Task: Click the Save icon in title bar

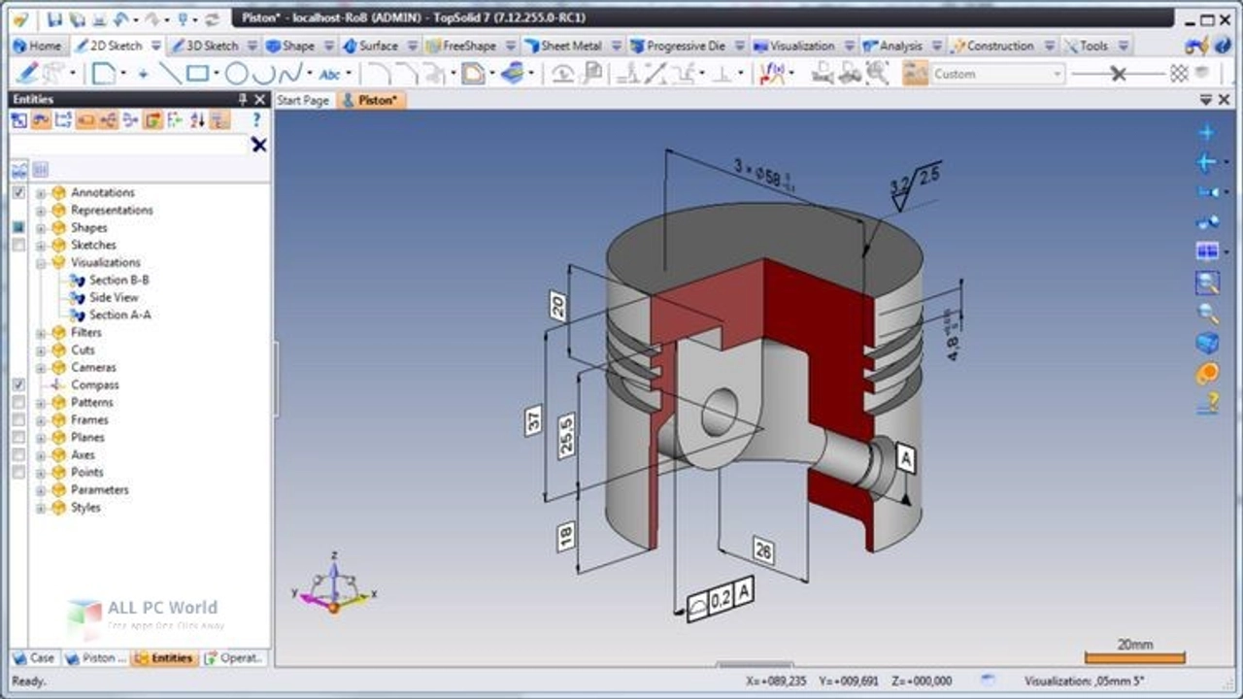Action: point(54,18)
